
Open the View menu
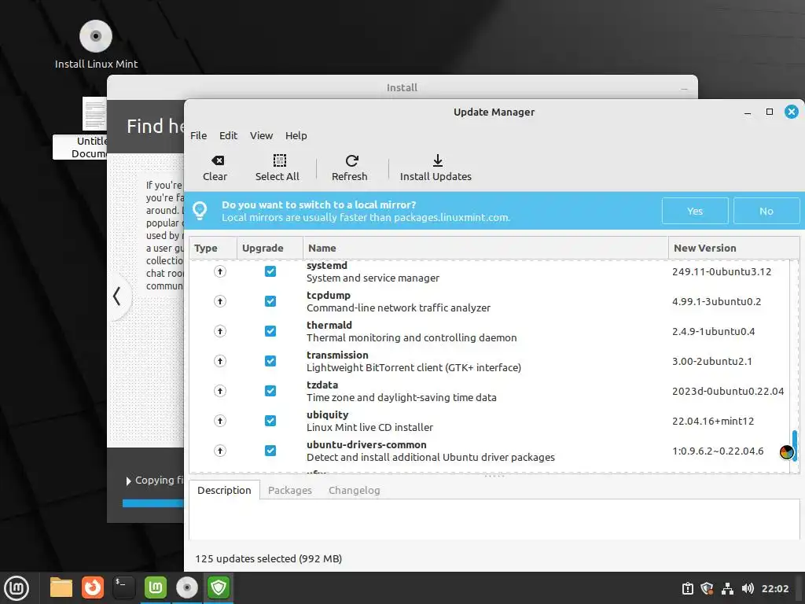coord(261,135)
